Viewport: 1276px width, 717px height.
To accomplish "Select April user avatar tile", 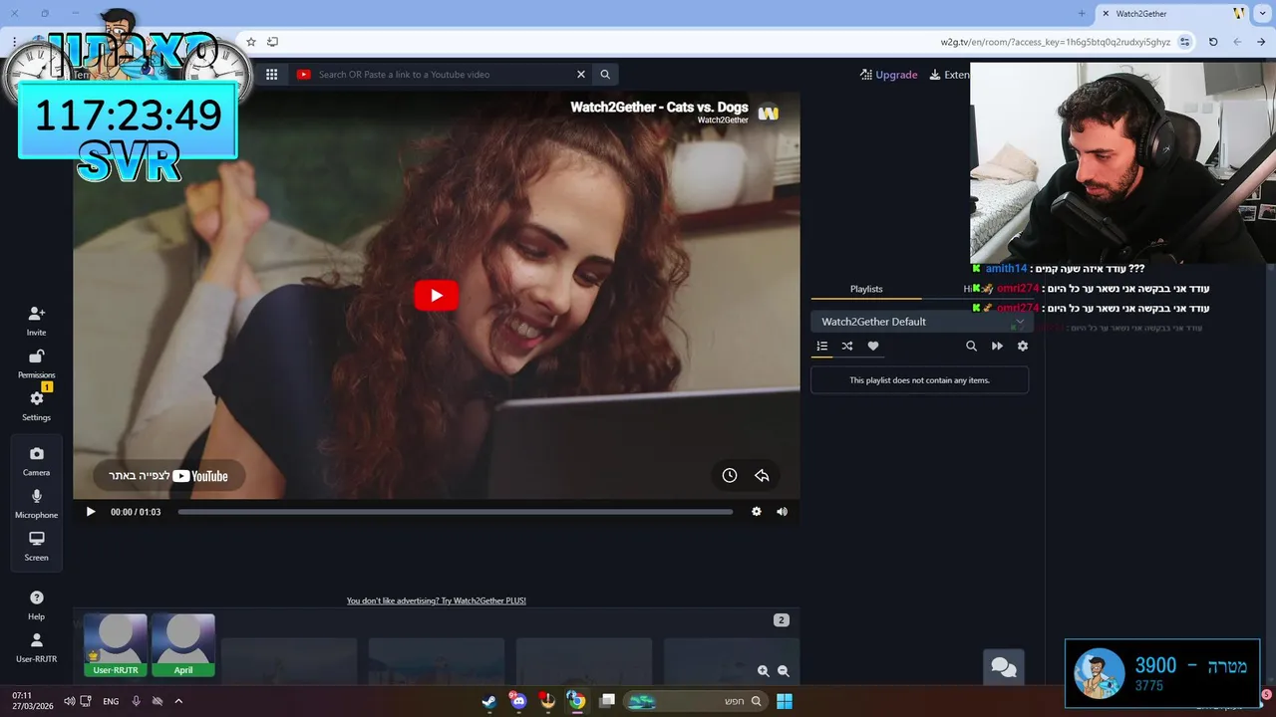I will pyautogui.click(x=183, y=645).
